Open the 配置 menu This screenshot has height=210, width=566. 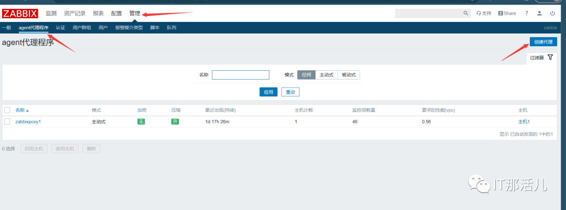pos(116,13)
